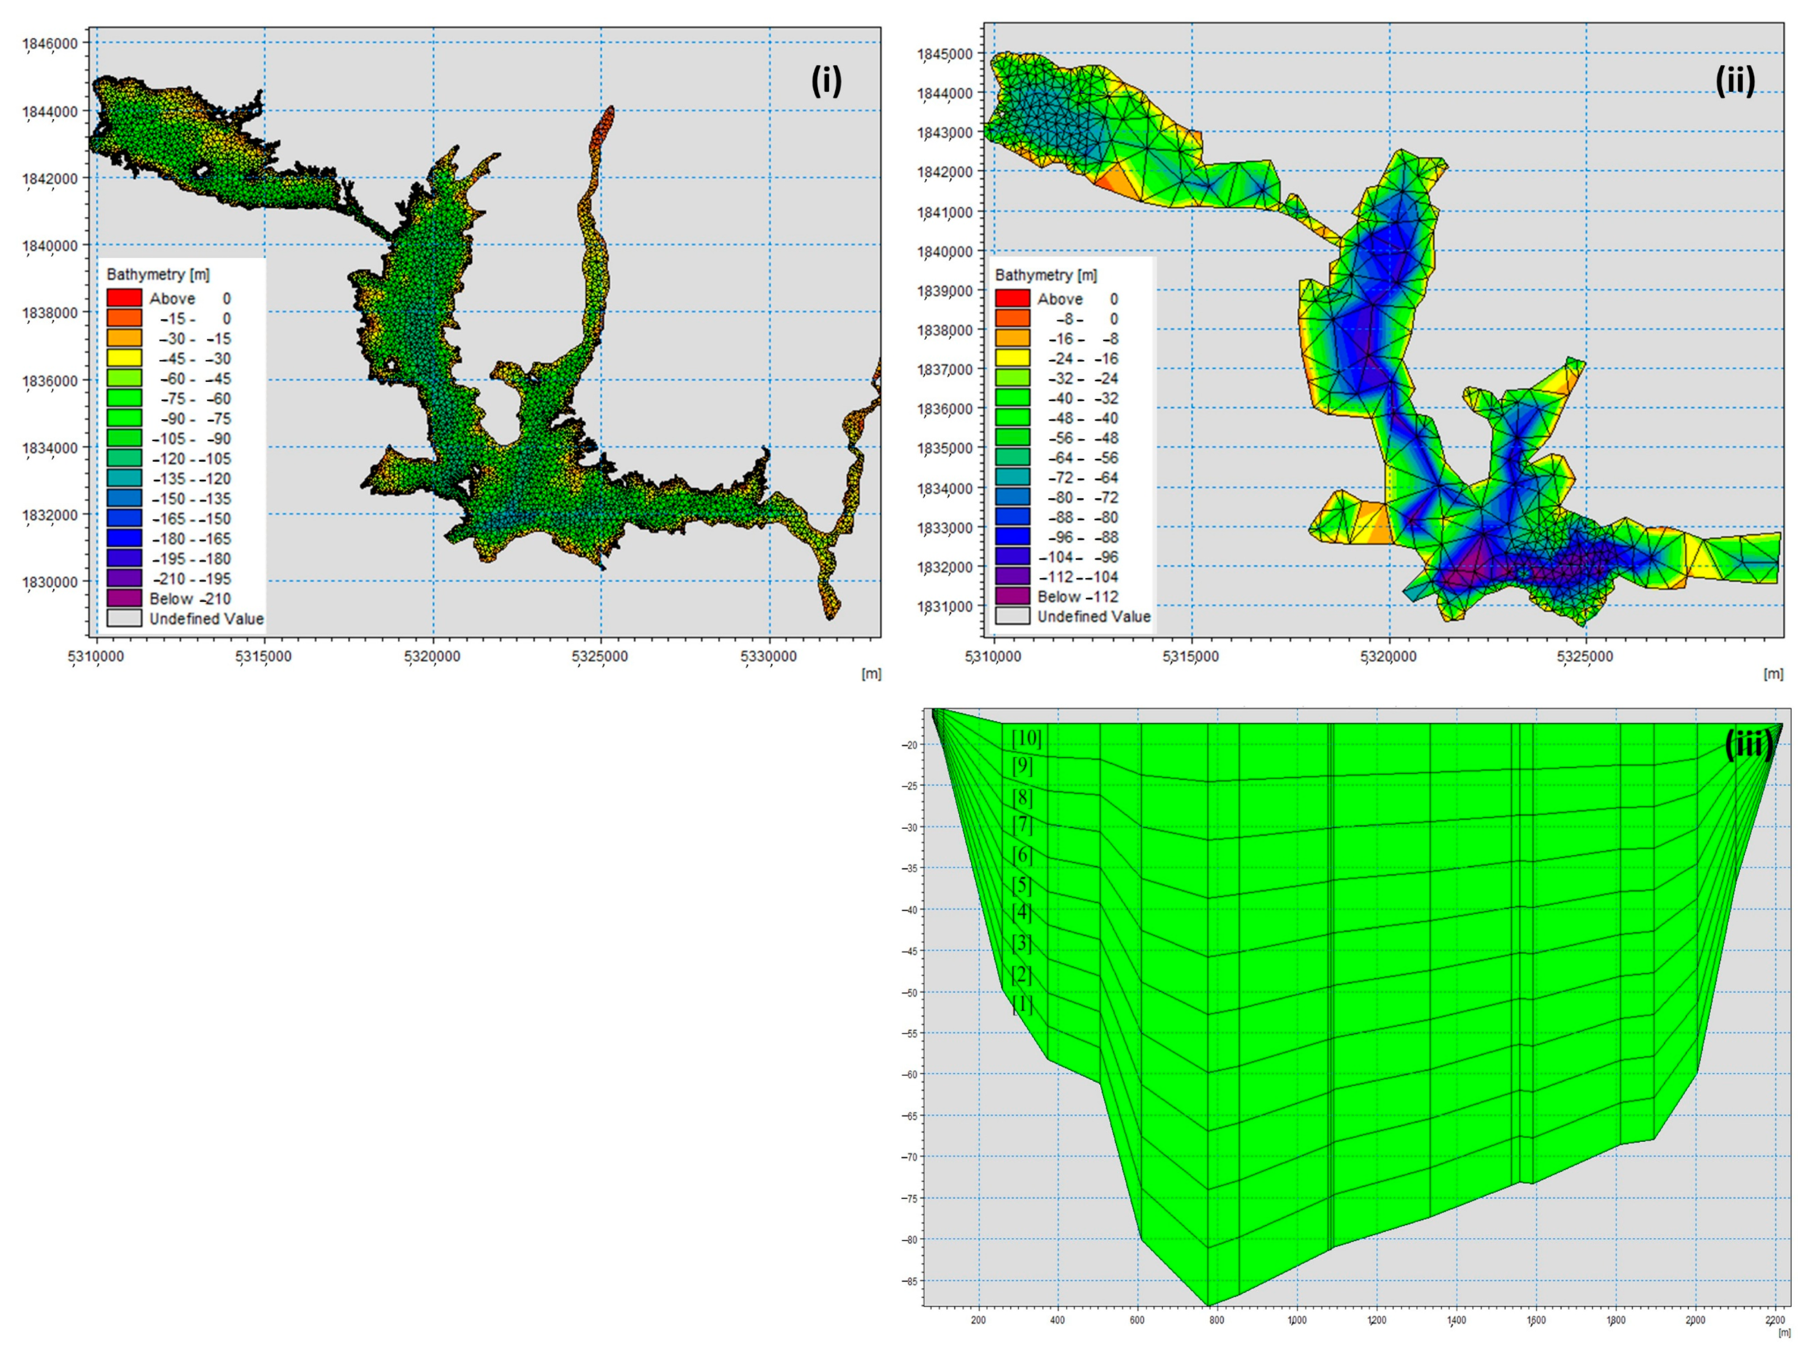The width and height of the screenshot is (1812, 1355).
Task: Click the '-48 - -40' legend text in panel (ii)
Action: coord(1083,418)
